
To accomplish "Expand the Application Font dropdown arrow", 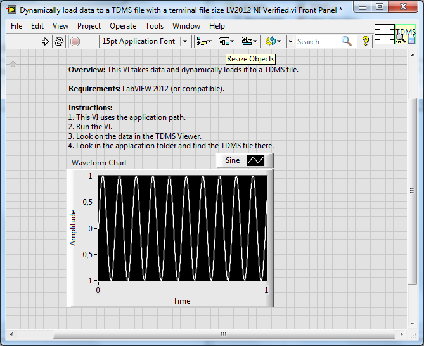I will coord(185,41).
